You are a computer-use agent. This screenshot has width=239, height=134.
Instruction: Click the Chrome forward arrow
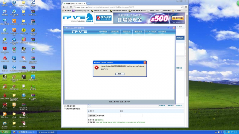(67, 7)
